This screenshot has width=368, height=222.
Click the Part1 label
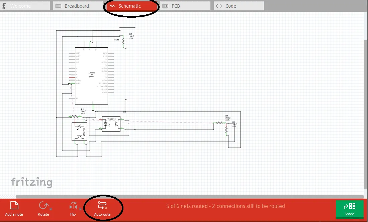tap(117, 40)
